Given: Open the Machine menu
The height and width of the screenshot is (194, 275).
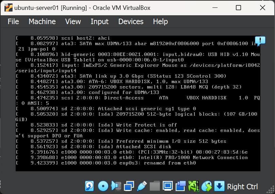Looking at the screenshot, I should pyautogui.click(x=42, y=21).
